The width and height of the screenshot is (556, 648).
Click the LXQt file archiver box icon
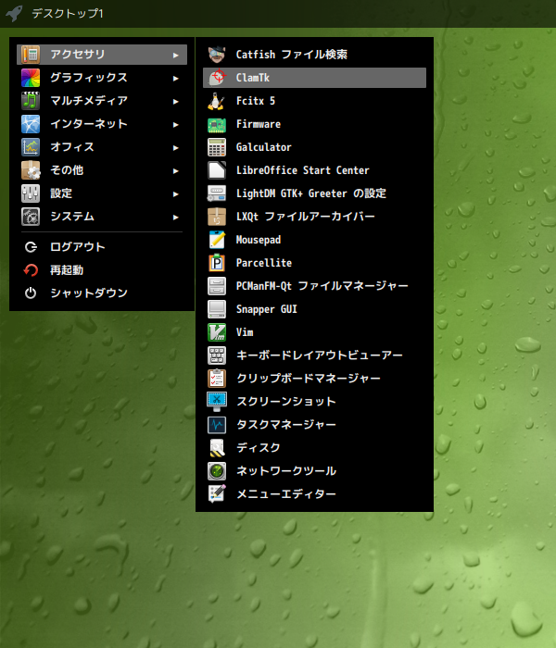pos(217,217)
